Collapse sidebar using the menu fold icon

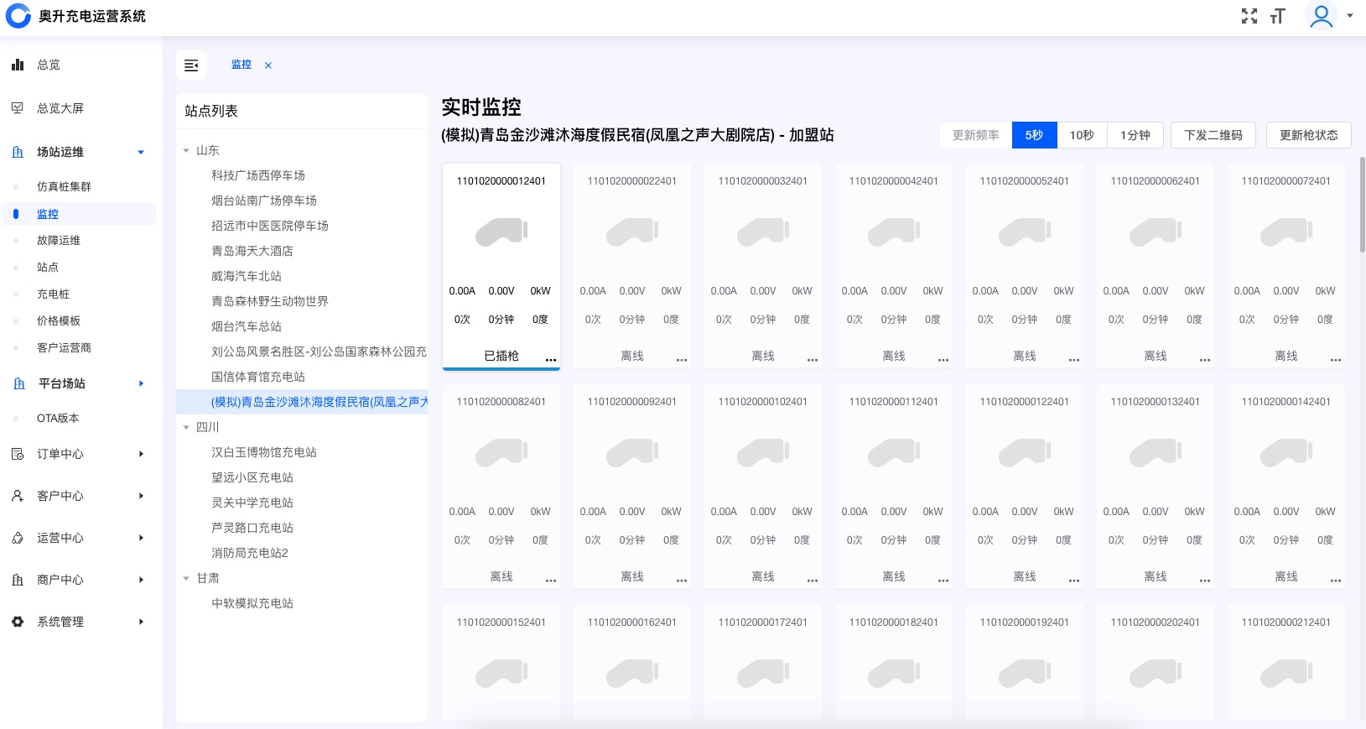[x=191, y=65]
